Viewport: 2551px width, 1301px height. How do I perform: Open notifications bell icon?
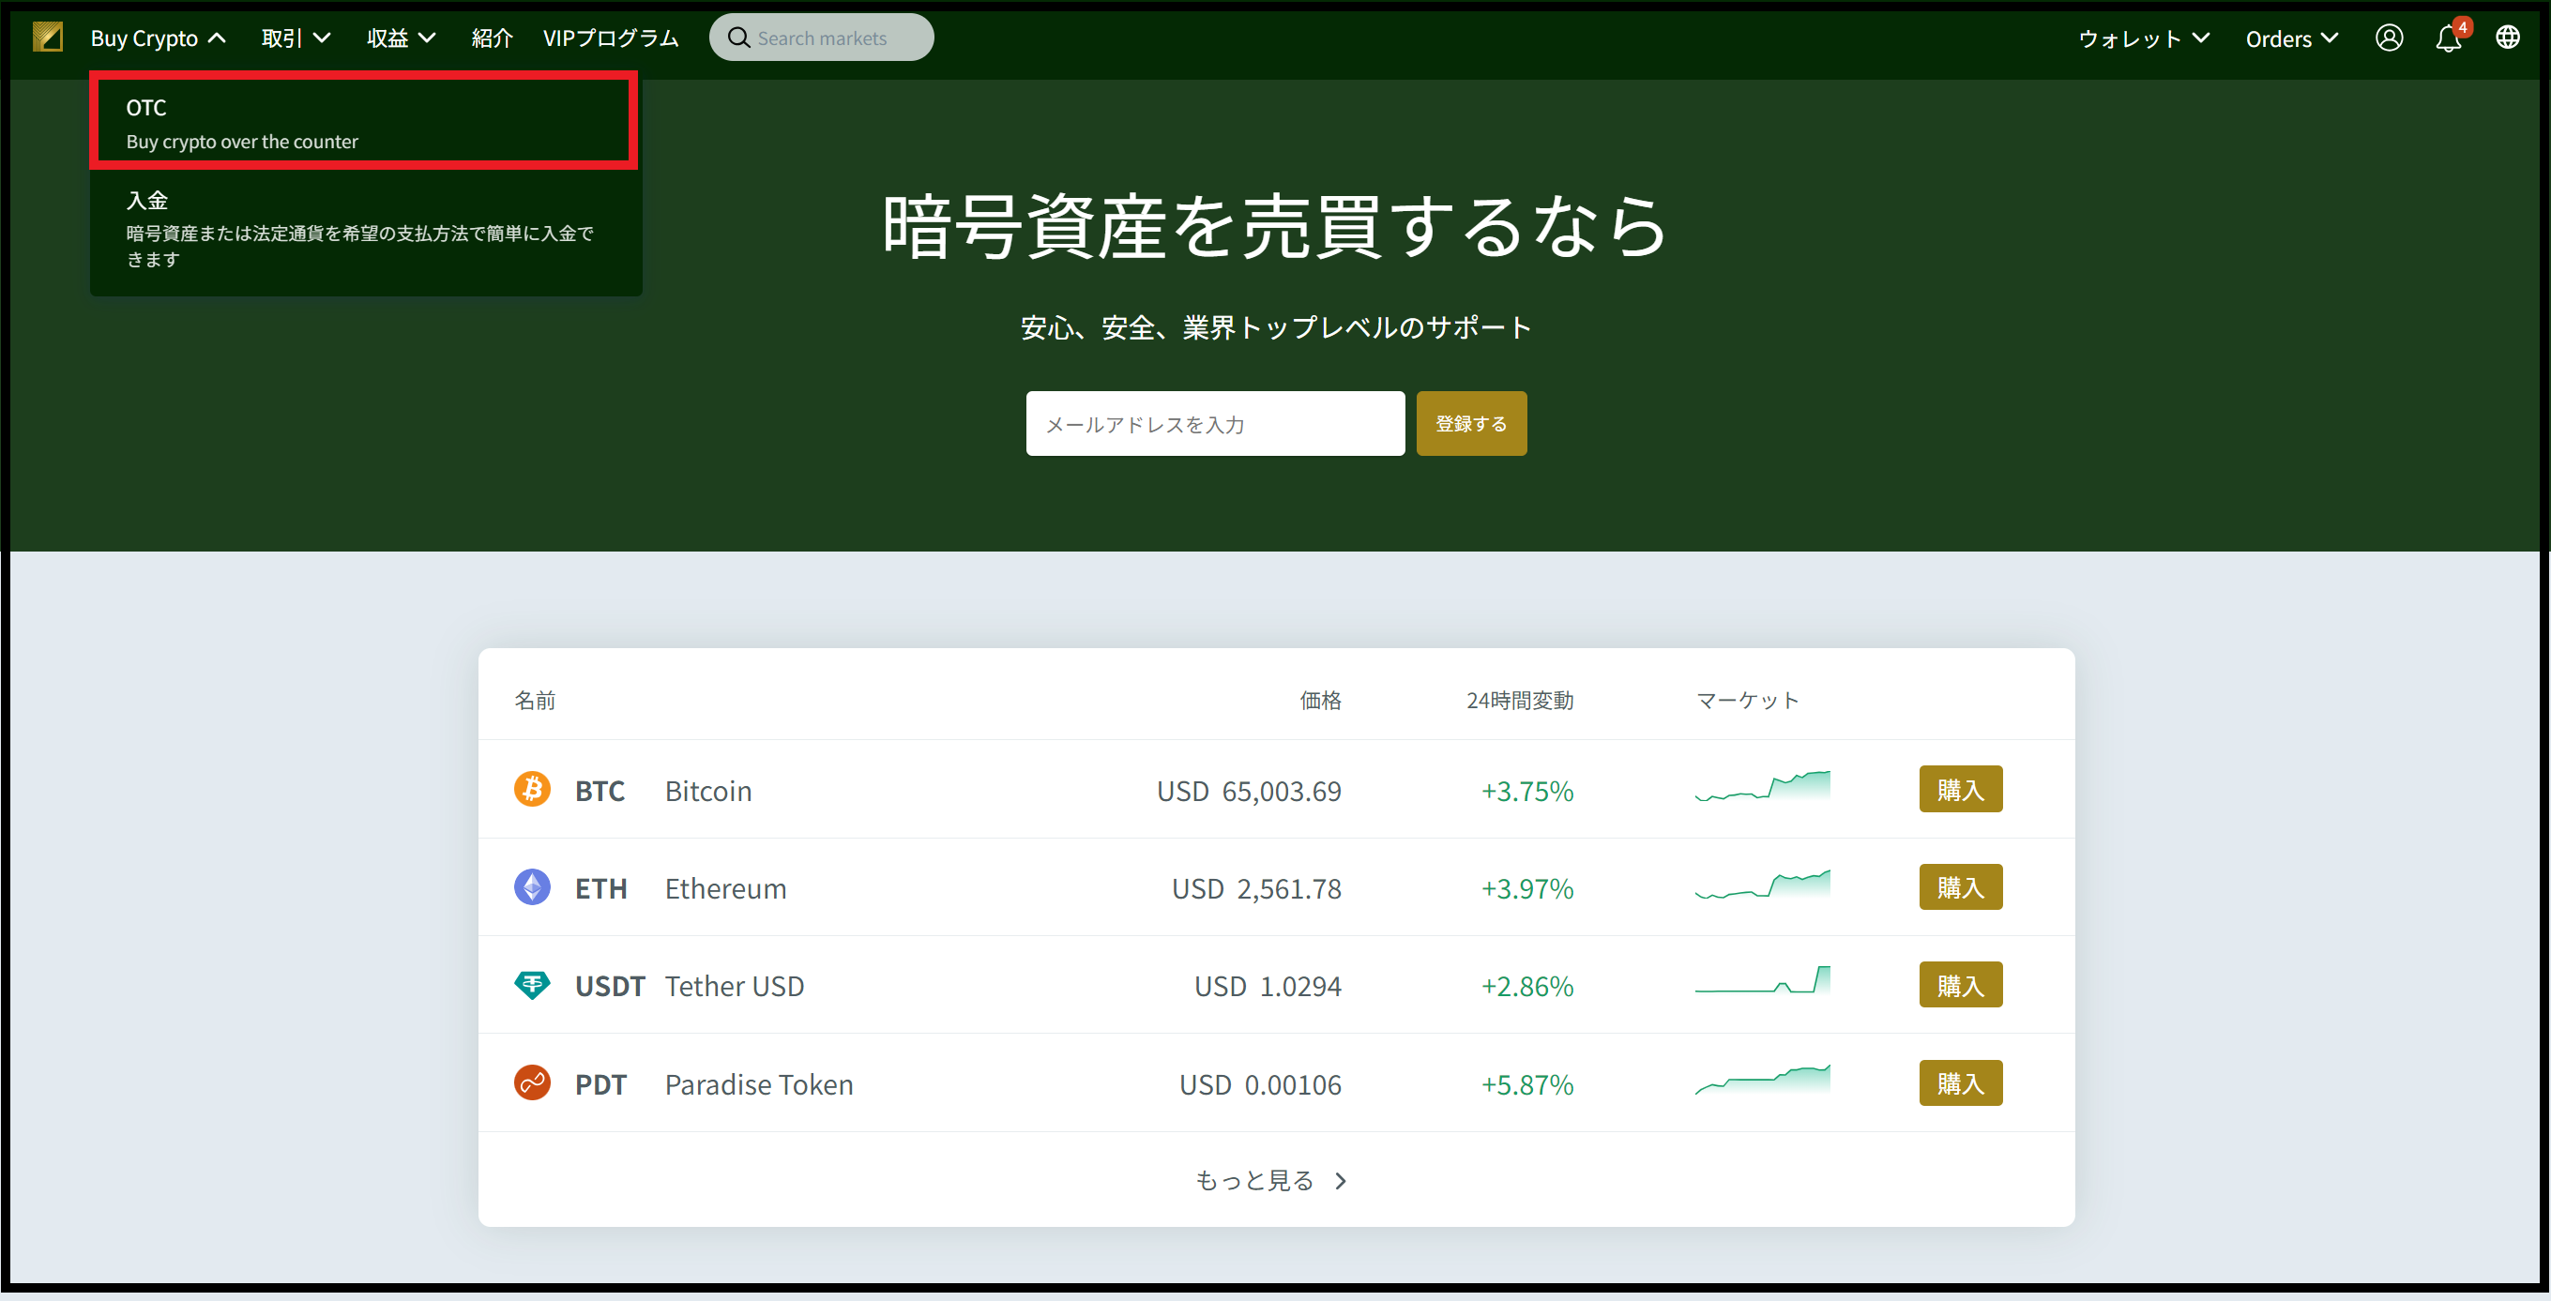2448,38
